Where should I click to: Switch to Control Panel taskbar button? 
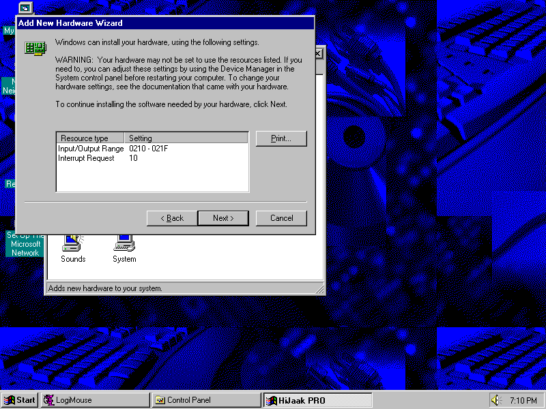(206, 400)
